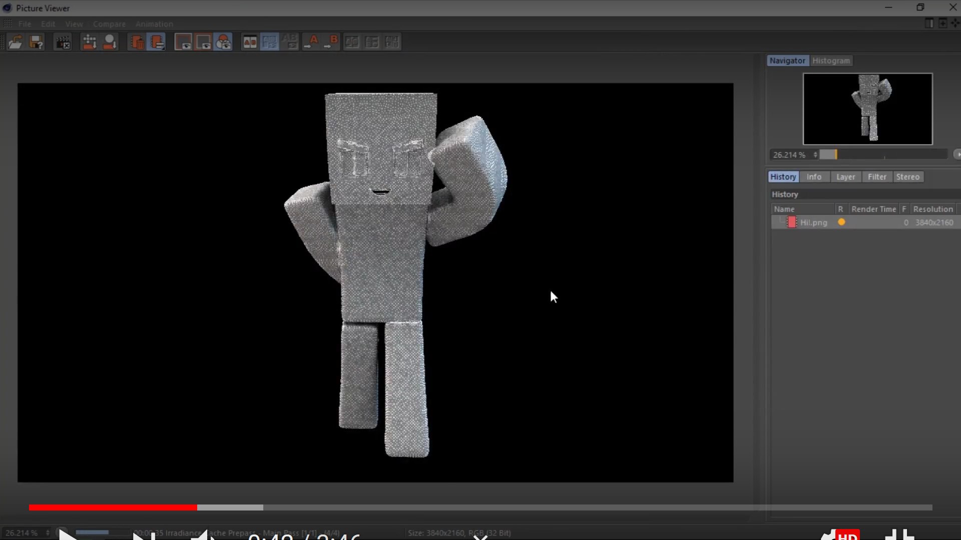Select the Info tab
This screenshot has width=961, height=540.
[814, 177]
